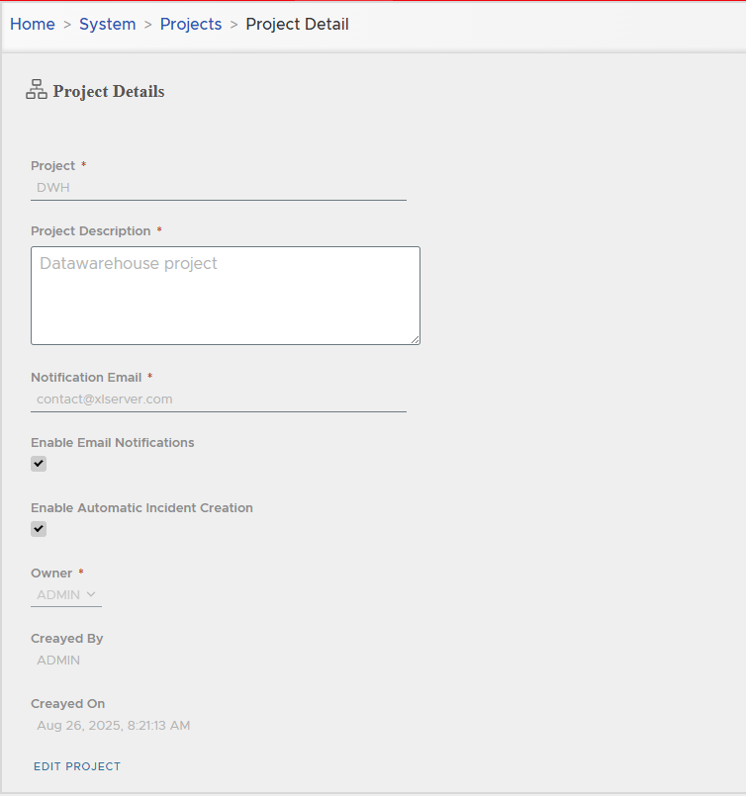The width and height of the screenshot is (746, 796).
Task: Click the Project Details hierarchy icon
Action: [x=37, y=90]
